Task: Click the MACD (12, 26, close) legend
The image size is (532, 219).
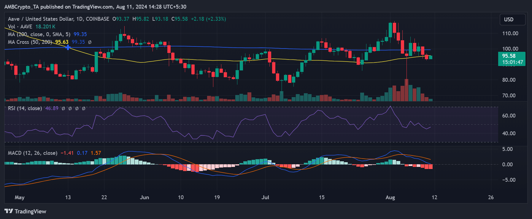Action: tap(33, 153)
